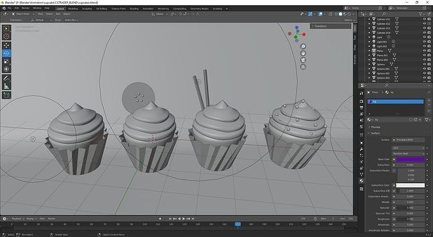433x237 pixels.
Task: Open the Output properties tab icon
Action: pos(361,108)
